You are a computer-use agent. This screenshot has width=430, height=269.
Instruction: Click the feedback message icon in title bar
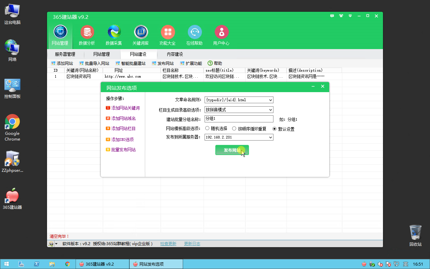coord(332,16)
